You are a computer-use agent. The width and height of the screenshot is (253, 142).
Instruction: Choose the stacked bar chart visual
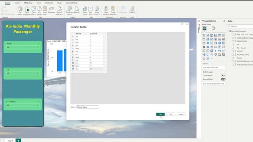[x=204, y=35]
